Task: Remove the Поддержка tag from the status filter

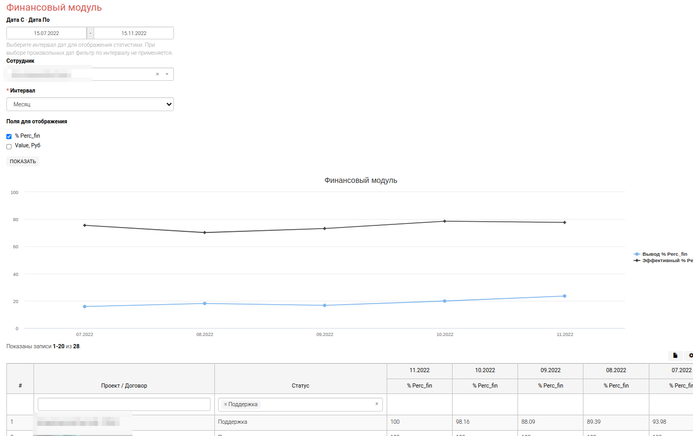Action: [x=226, y=405]
